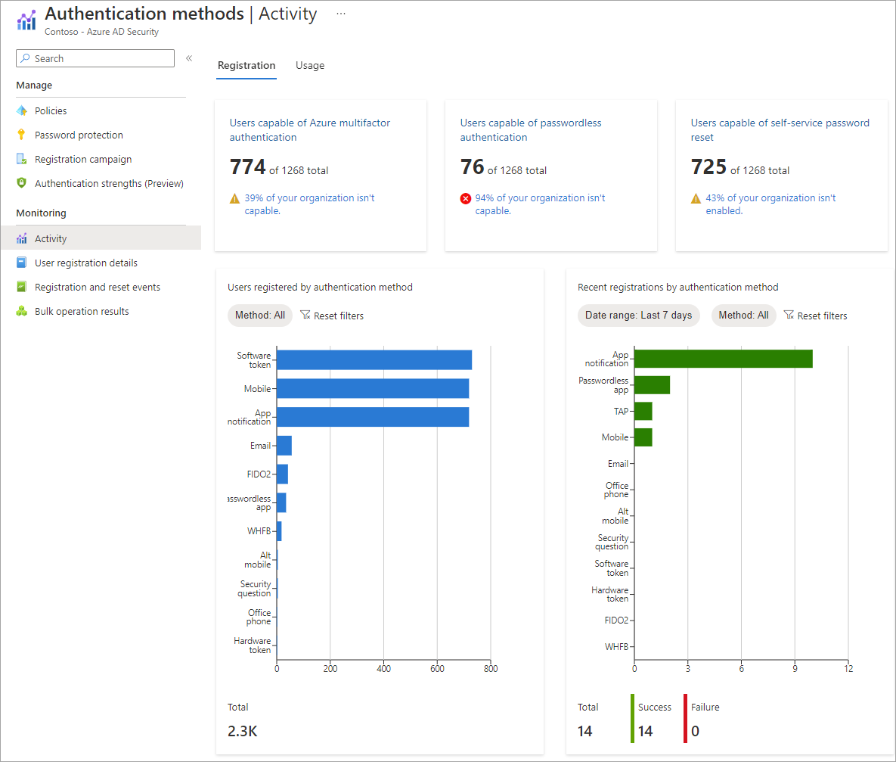This screenshot has height=762, width=896.
Task: Open the Method: All filter for registered users
Action: click(260, 316)
